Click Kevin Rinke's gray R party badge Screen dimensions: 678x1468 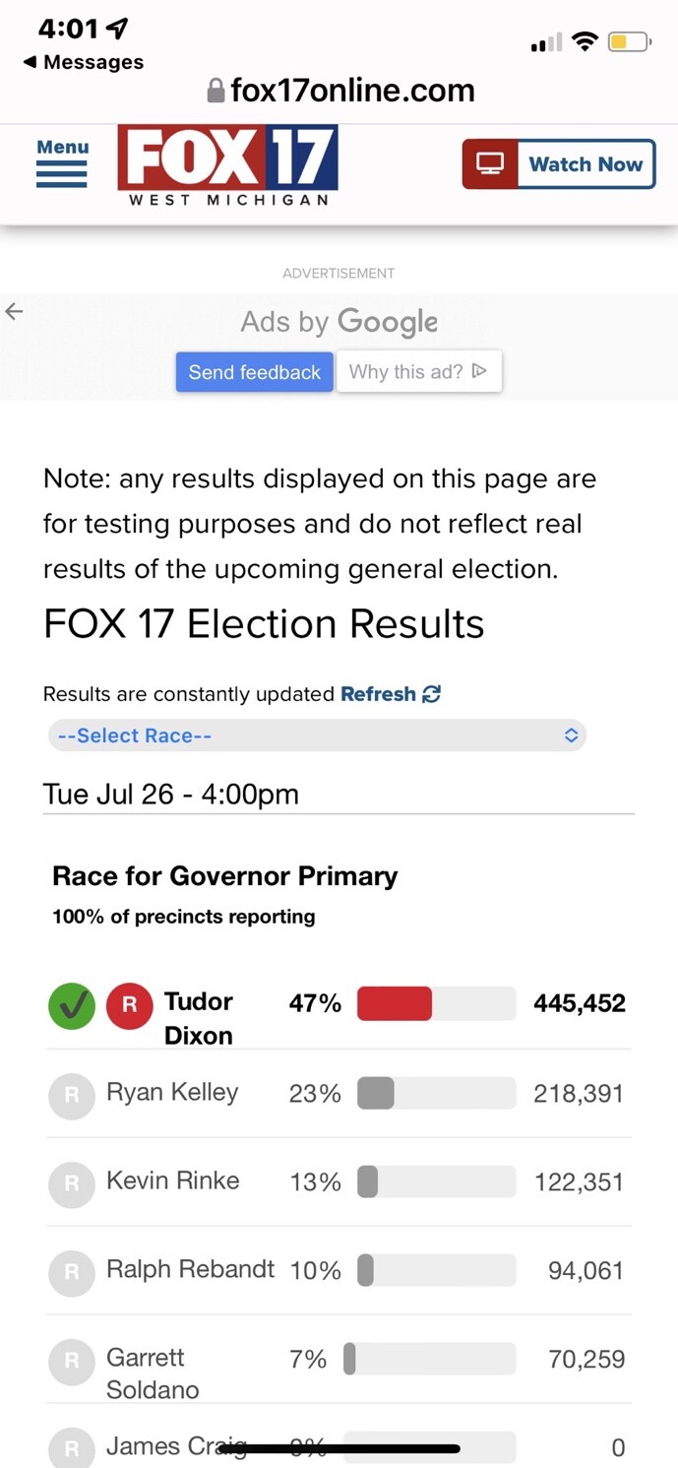point(72,1183)
